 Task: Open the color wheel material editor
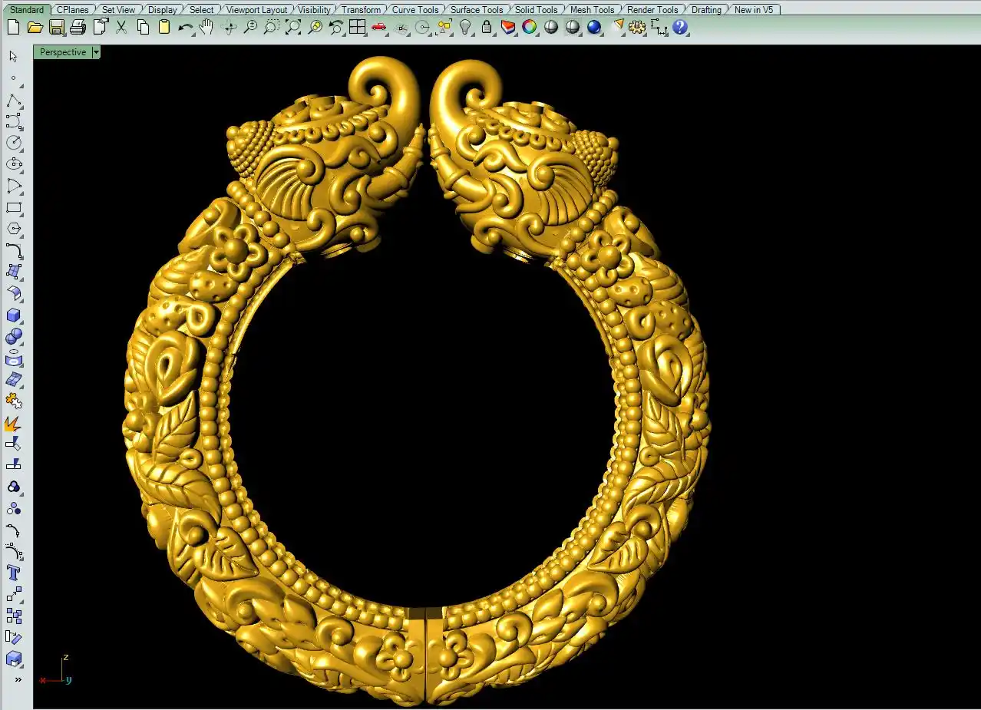[x=530, y=28]
